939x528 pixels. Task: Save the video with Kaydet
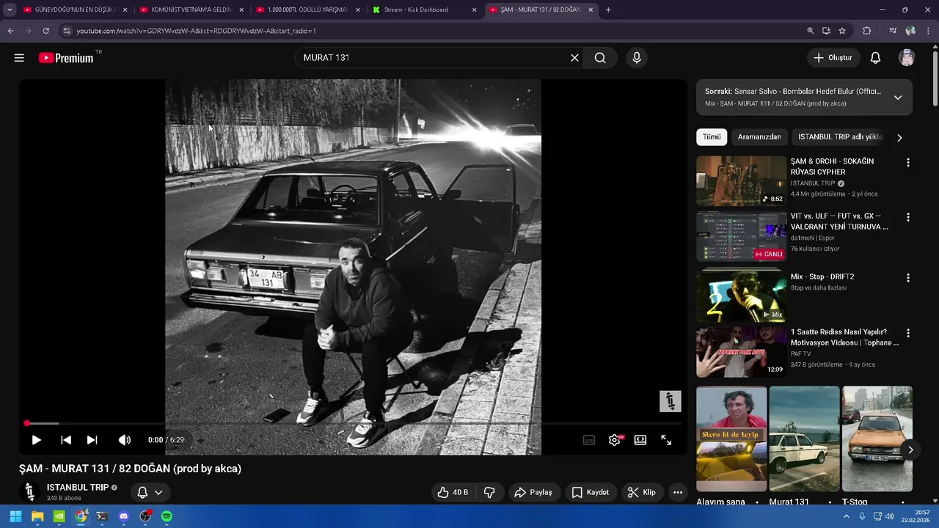coord(590,492)
